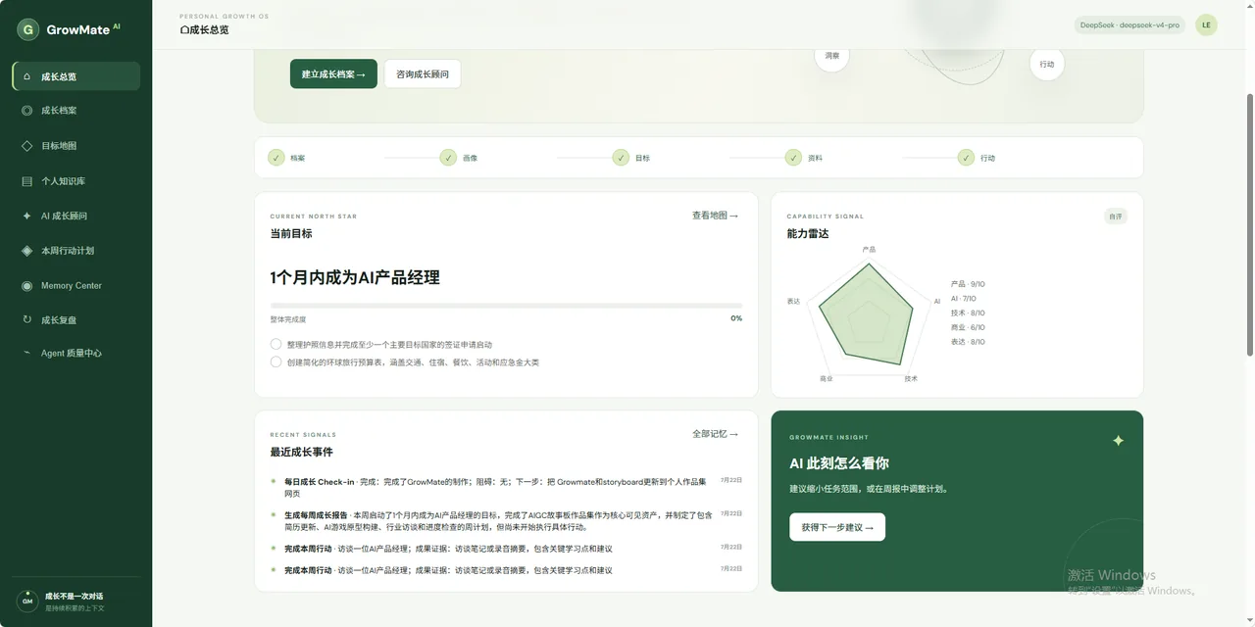
Task: Click the page vertical scrollbar
Action: pos(1249,225)
